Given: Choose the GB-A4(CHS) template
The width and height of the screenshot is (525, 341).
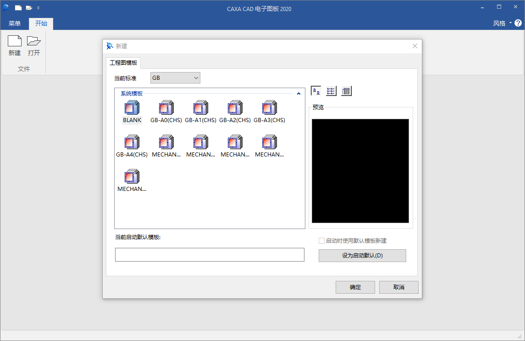Looking at the screenshot, I should pos(132,142).
